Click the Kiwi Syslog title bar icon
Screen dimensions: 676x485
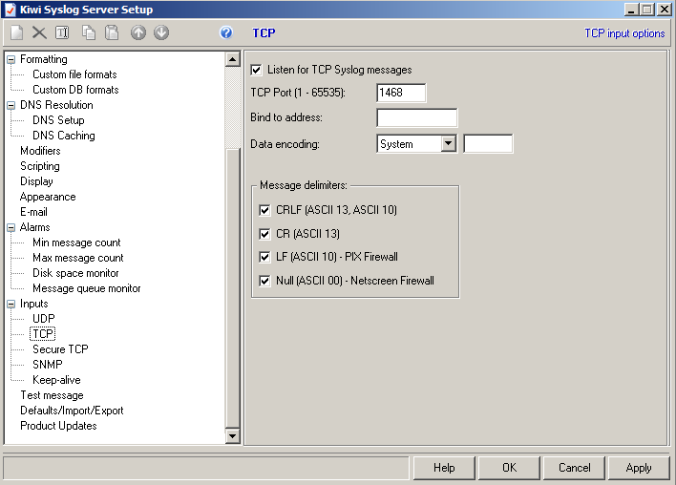point(11,10)
